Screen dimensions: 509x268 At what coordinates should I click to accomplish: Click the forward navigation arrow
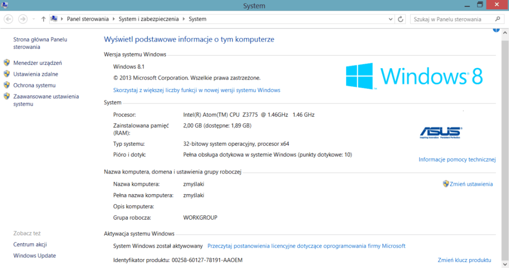click(x=23, y=19)
